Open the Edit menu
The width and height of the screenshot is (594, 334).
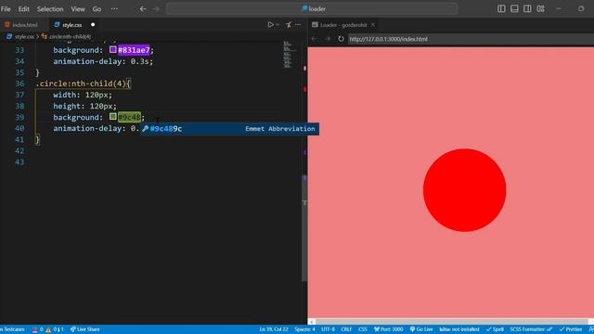click(24, 8)
